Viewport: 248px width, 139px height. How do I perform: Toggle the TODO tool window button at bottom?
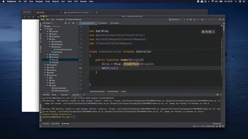pyautogui.click(x=55, y=124)
